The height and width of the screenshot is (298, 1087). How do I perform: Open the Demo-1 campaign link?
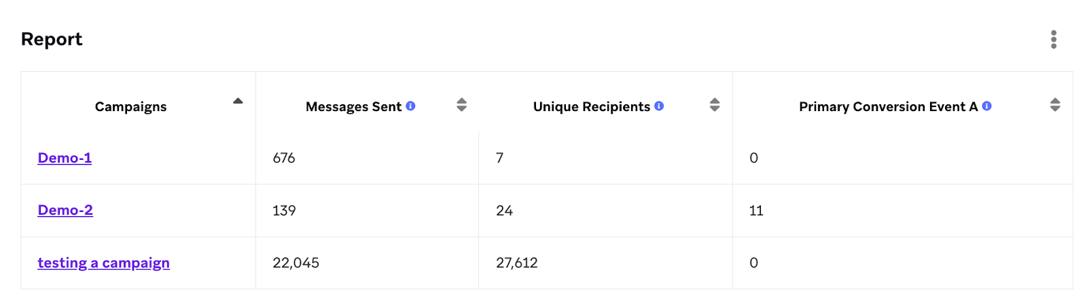(x=65, y=158)
